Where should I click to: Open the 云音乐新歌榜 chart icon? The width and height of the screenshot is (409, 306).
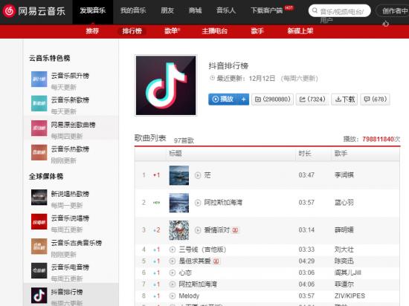(x=39, y=103)
